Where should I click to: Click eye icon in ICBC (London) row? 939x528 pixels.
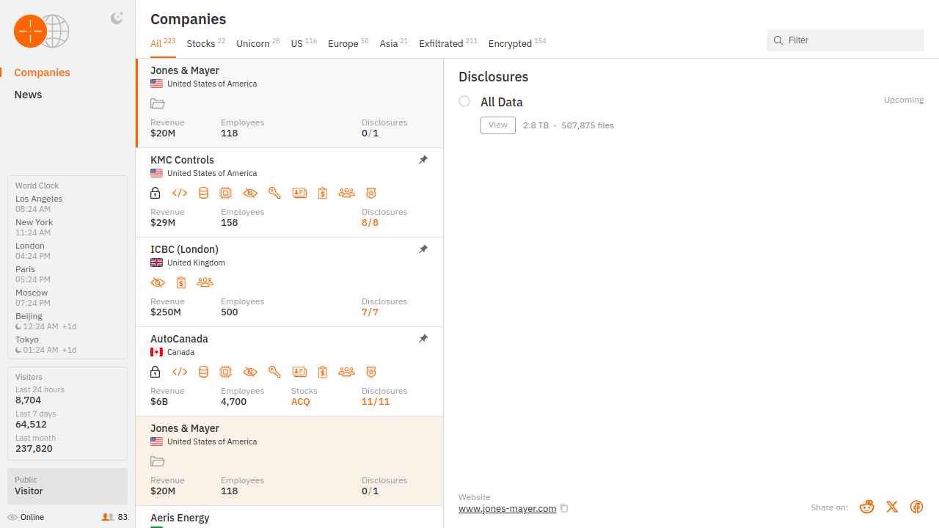(x=158, y=282)
